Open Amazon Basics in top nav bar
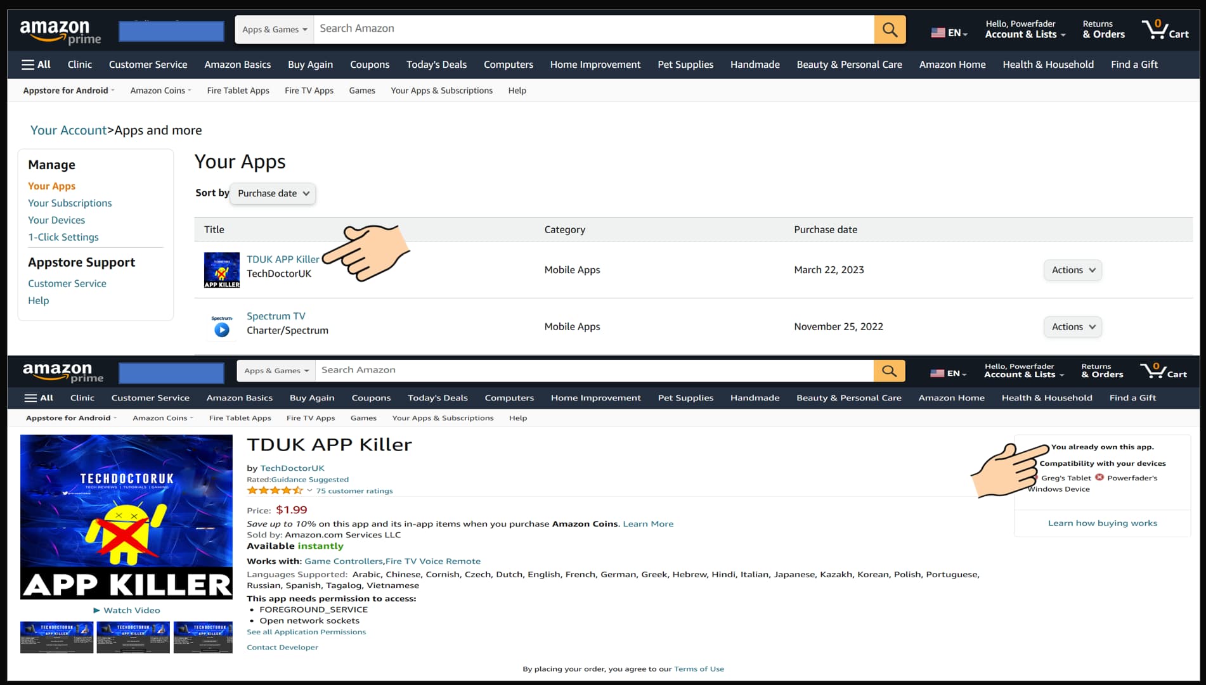 pos(237,65)
